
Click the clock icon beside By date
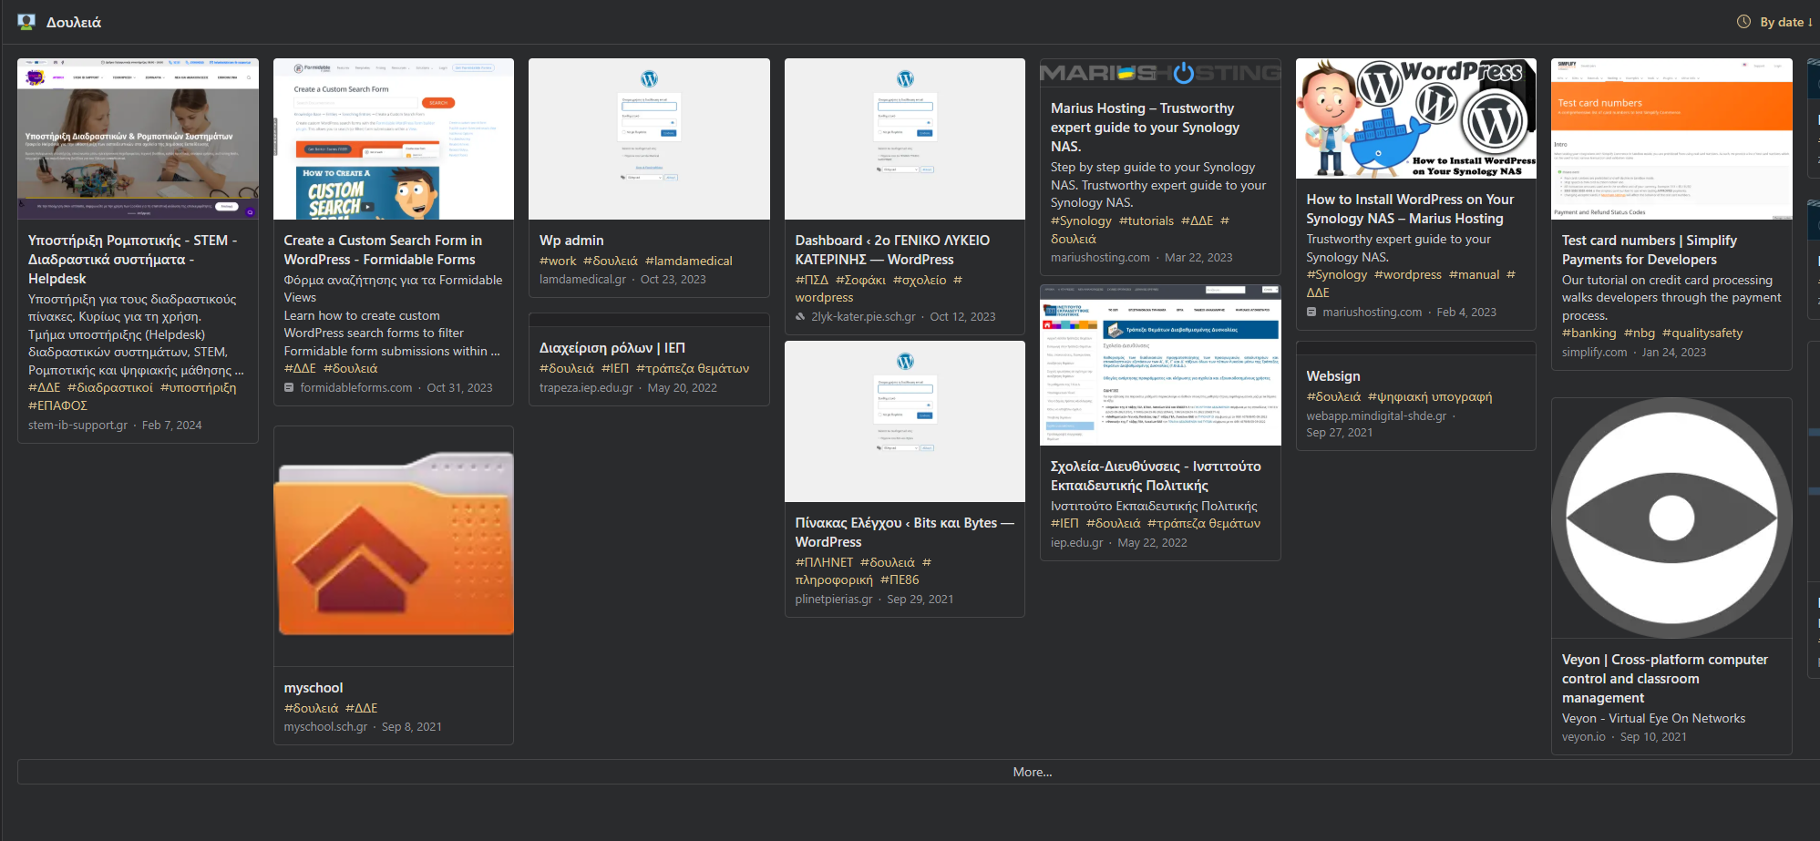click(1743, 22)
